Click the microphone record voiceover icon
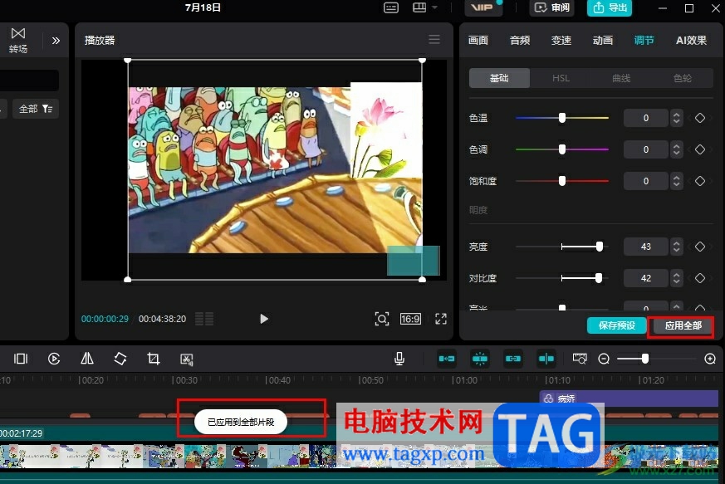The width and height of the screenshot is (725, 484). 399,359
